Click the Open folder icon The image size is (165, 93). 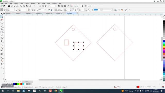4,6
